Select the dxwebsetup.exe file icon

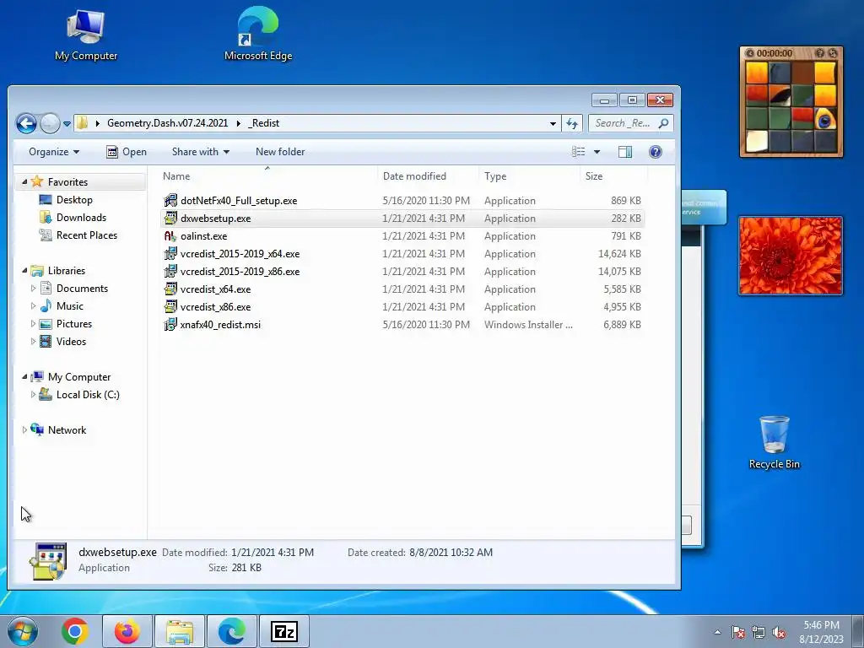click(170, 219)
